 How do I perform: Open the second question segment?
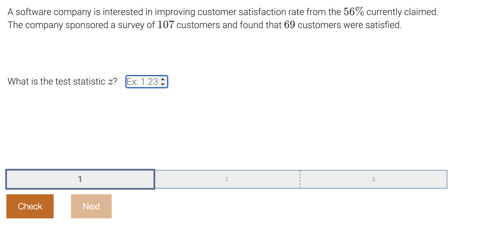[227, 179]
